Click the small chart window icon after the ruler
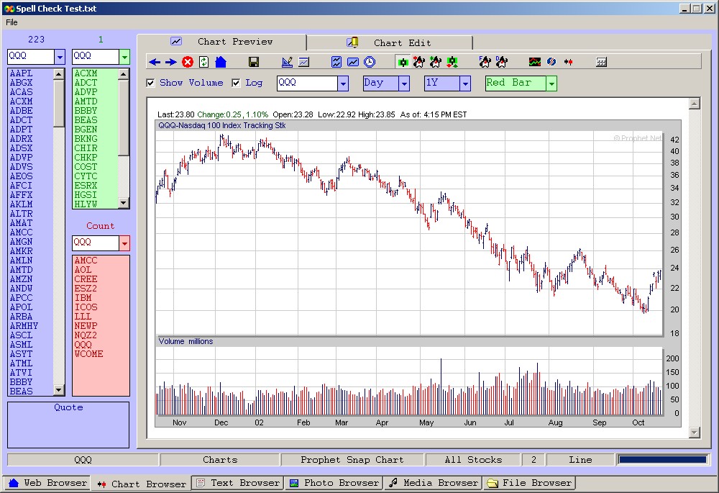This screenshot has width=719, height=493. click(303, 62)
